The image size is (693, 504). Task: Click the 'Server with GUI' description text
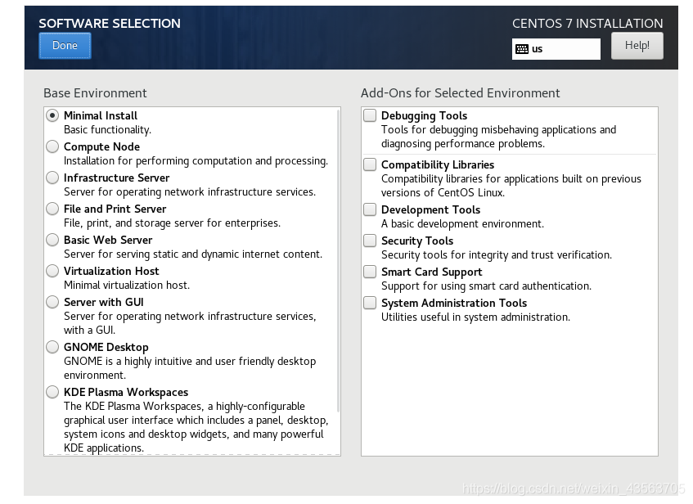point(190,323)
